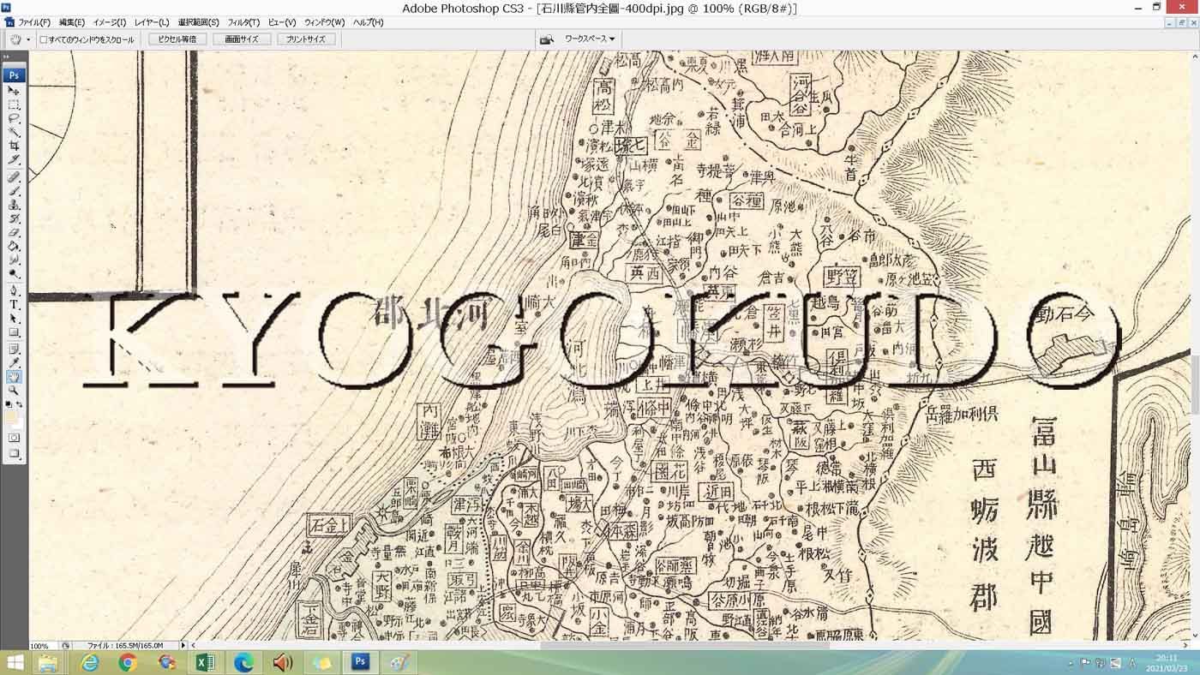
Task: Click the Photoshop taskbar button
Action: (x=361, y=663)
